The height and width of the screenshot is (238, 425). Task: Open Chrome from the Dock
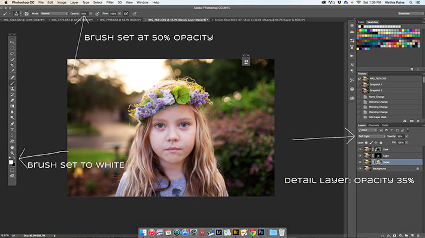pos(253,232)
